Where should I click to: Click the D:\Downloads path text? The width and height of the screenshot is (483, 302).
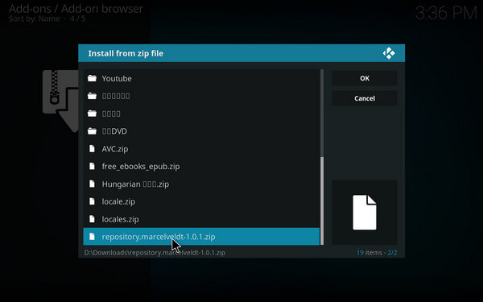[155, 253]
